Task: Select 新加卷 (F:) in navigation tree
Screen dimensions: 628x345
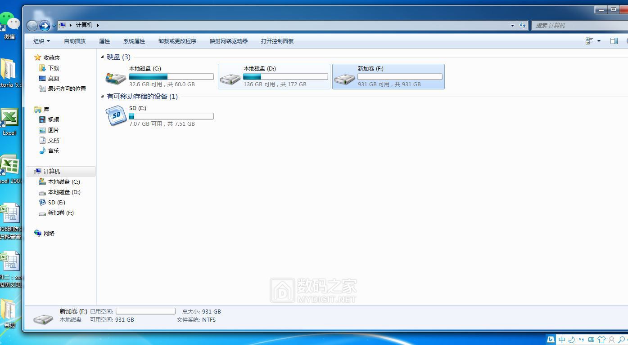Action: tap(60, 212)
